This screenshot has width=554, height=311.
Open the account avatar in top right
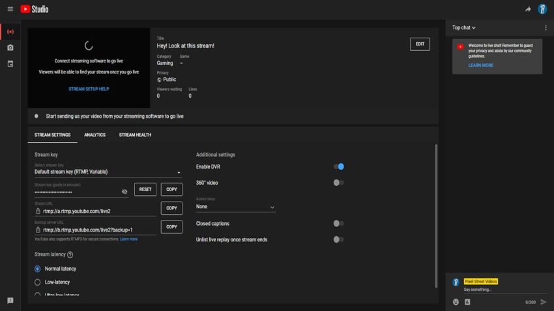click(542, 9)
